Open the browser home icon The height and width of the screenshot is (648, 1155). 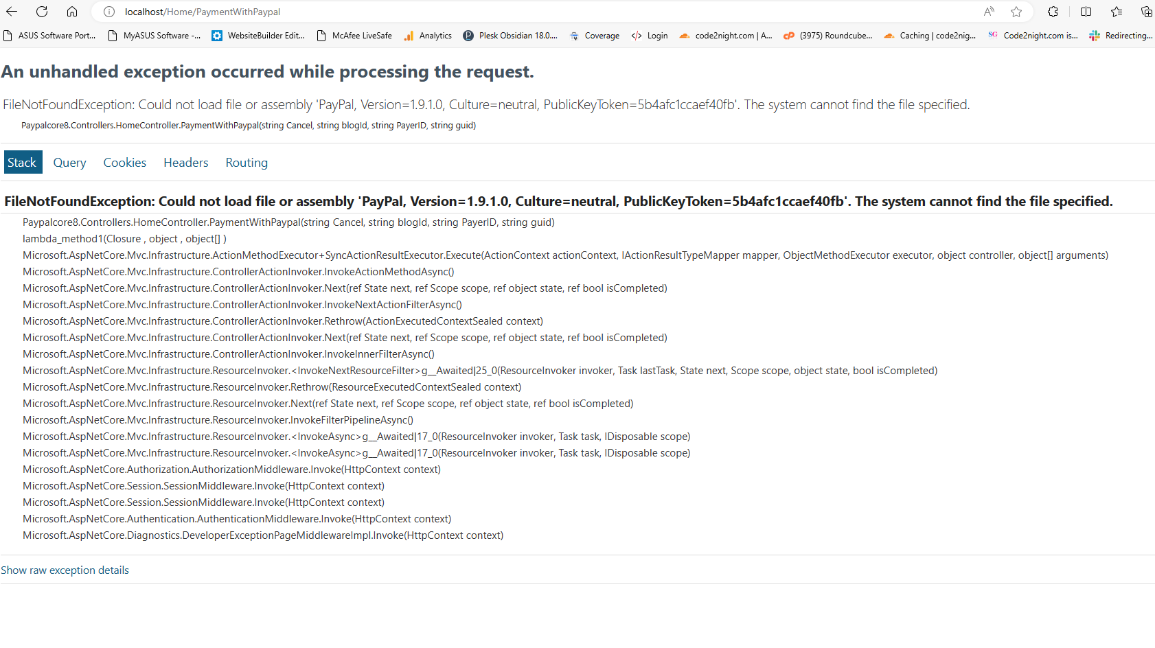point(72,12)
